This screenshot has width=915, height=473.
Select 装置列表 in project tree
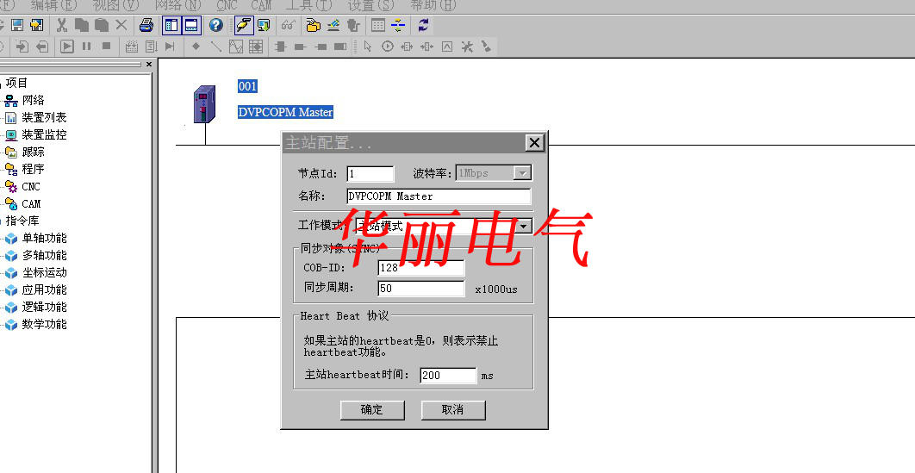[44, 117]
